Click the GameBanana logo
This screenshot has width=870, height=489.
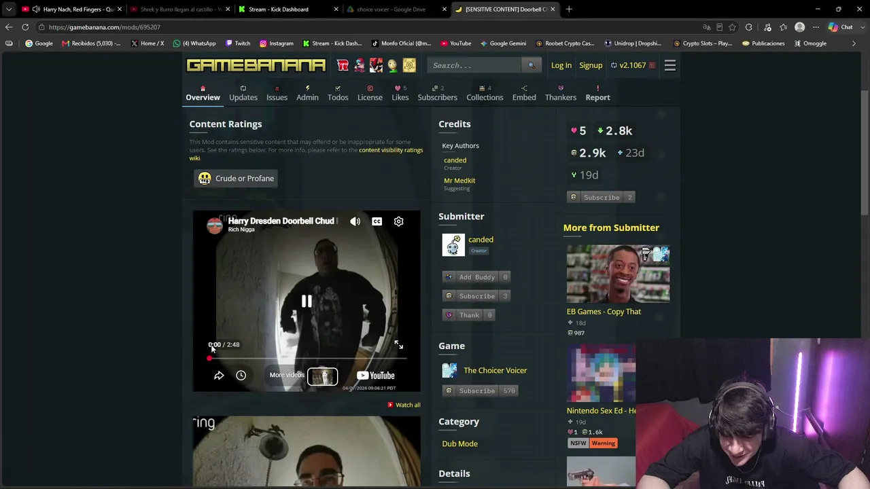pyautogui.click(x=256, y=65)
